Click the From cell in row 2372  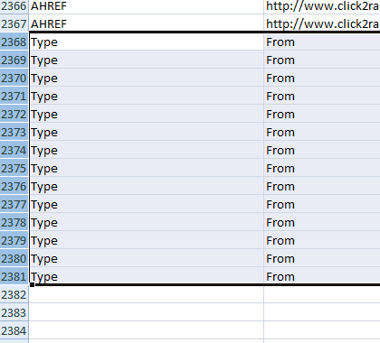(x=322, y=114)
